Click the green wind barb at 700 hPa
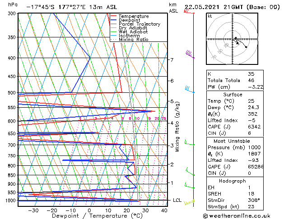284x219 pixels. (x=190, y=142)
